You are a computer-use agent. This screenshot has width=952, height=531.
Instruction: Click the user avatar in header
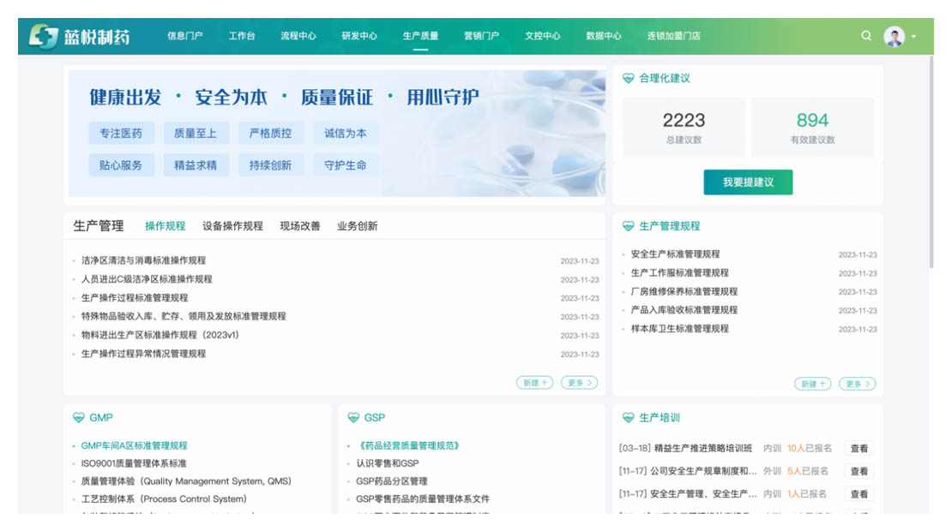click(894, 36)
